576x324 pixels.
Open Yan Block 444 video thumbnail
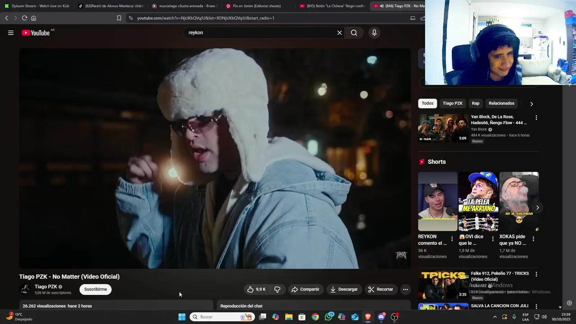point(443,128)
